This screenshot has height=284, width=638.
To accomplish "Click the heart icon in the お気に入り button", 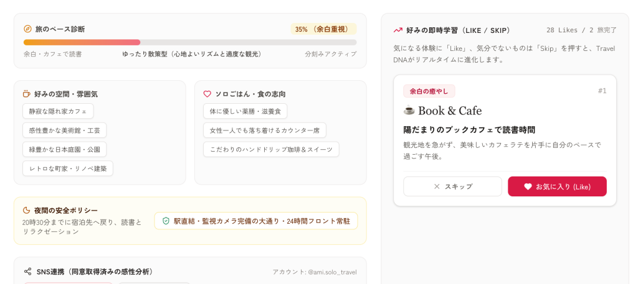I will coord(528,186).
